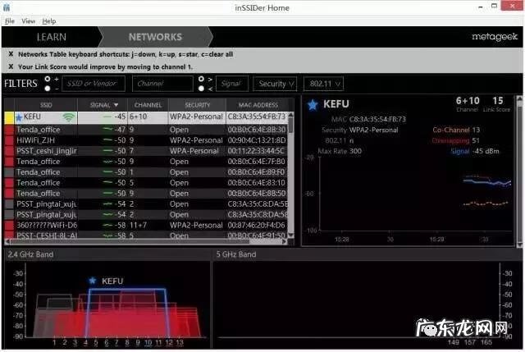This screenshot has height=352, width=525.
Task: Click the 2.4 GHz Band label
Action: (30, 254)
